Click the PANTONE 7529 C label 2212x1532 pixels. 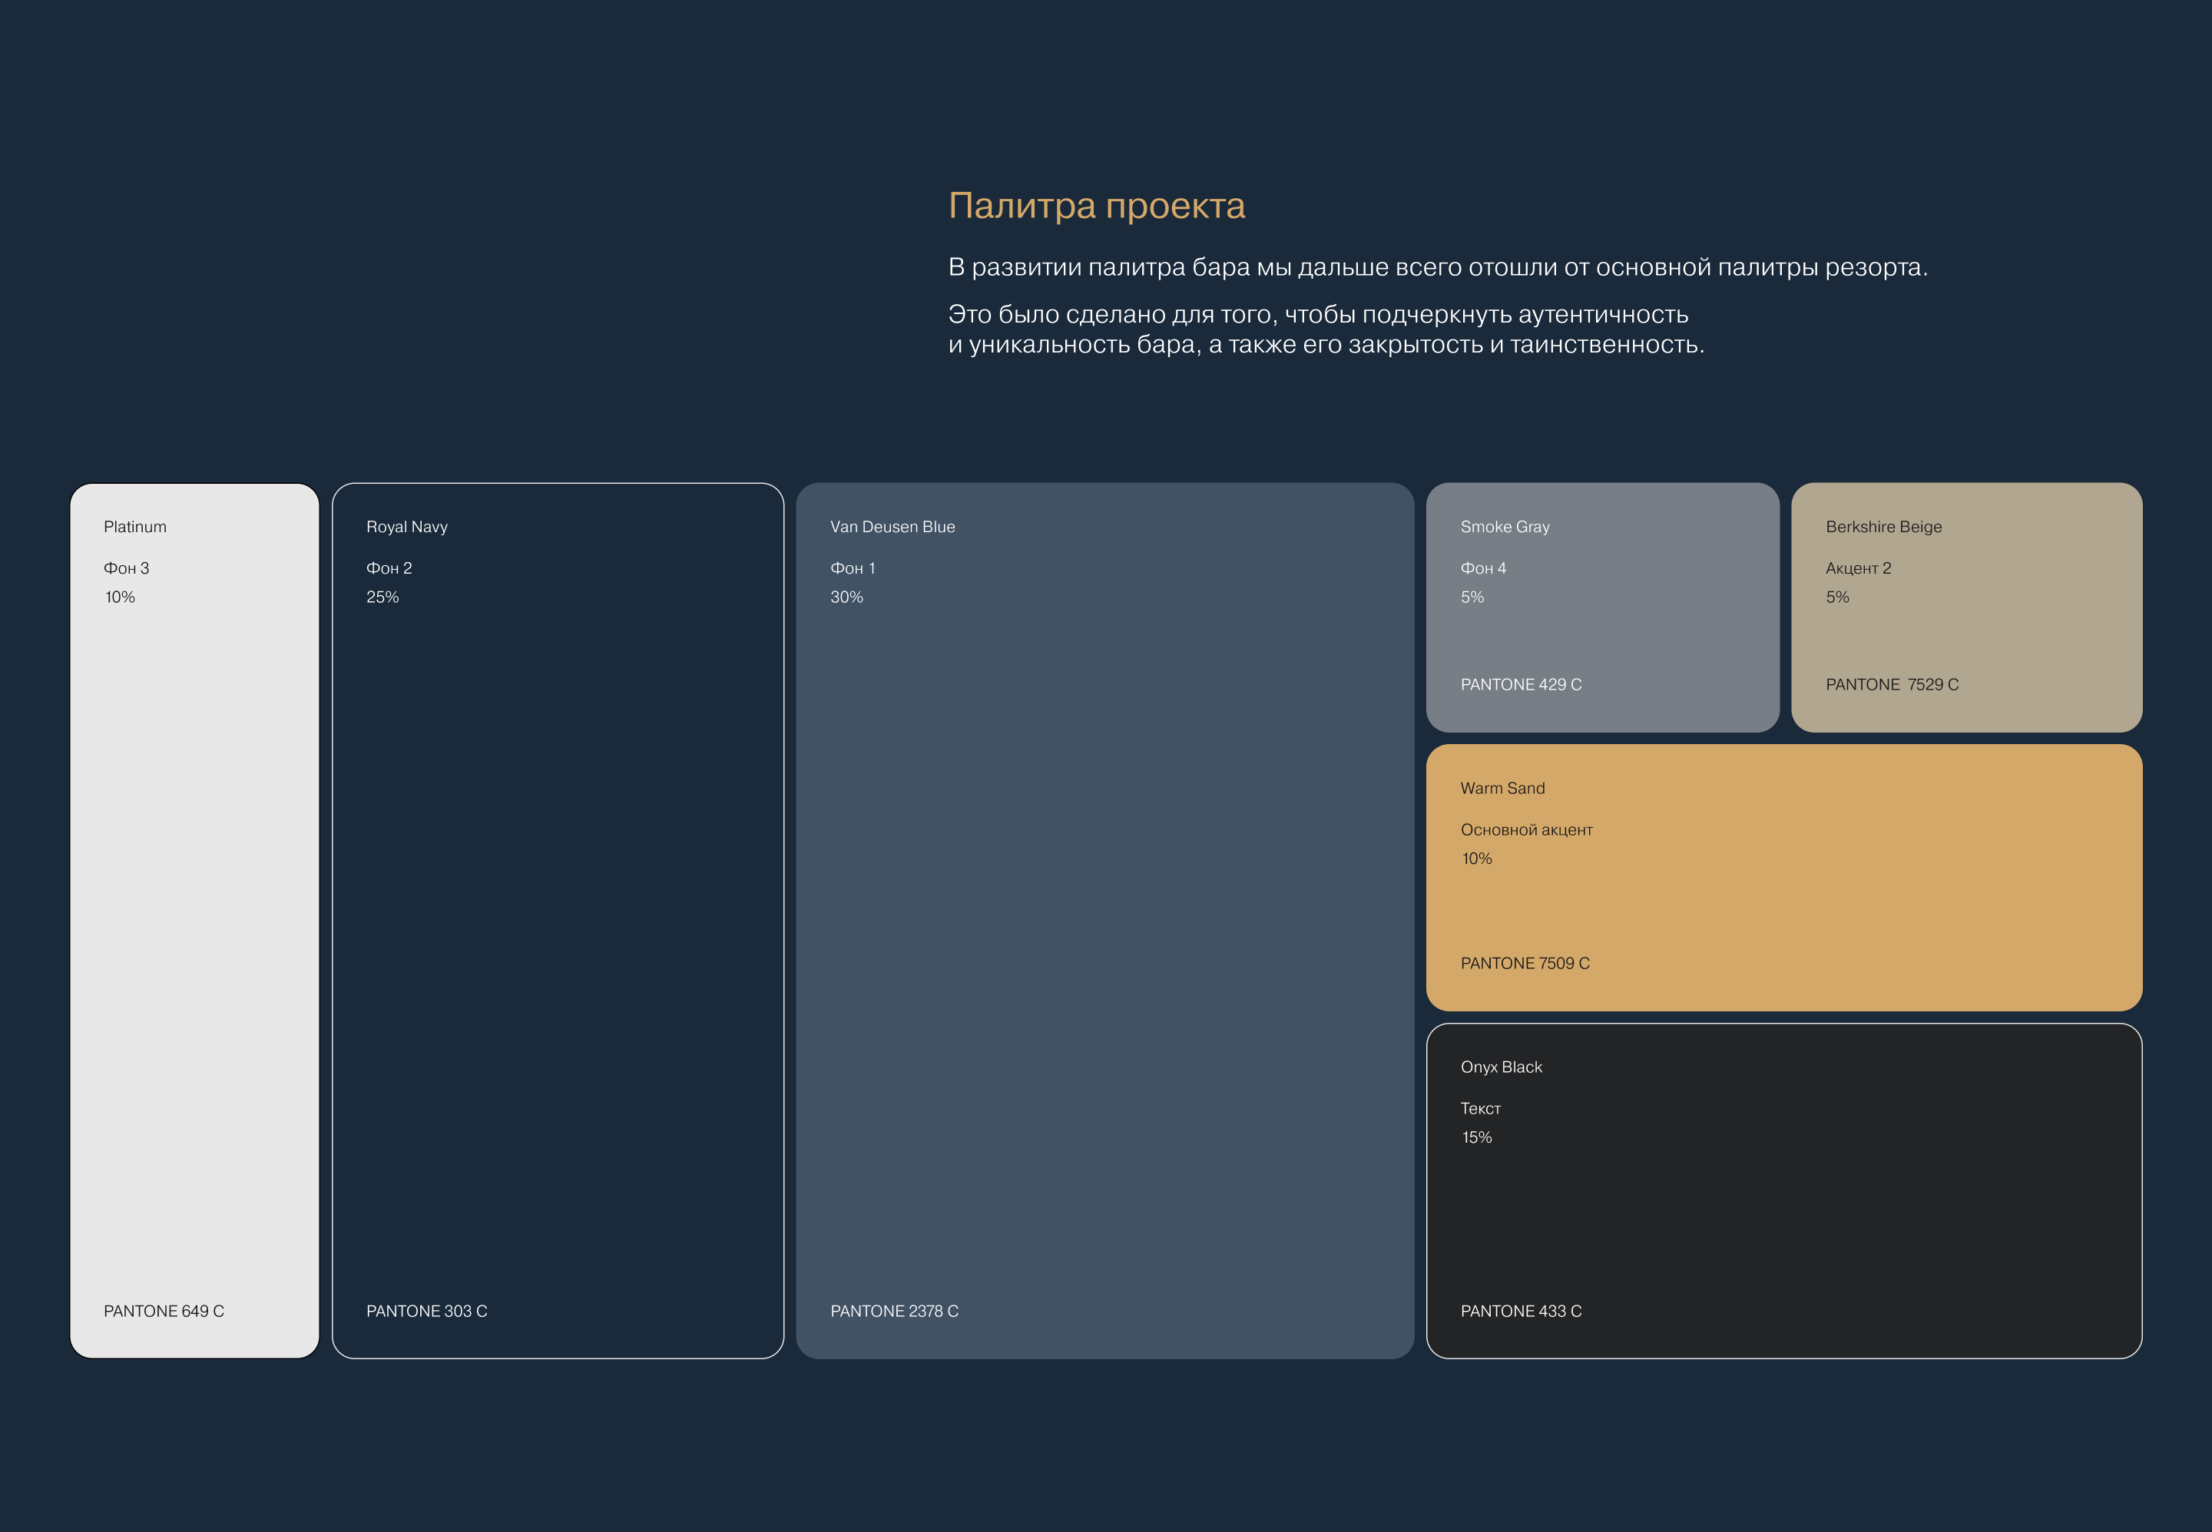click(x=1891, y=684)
